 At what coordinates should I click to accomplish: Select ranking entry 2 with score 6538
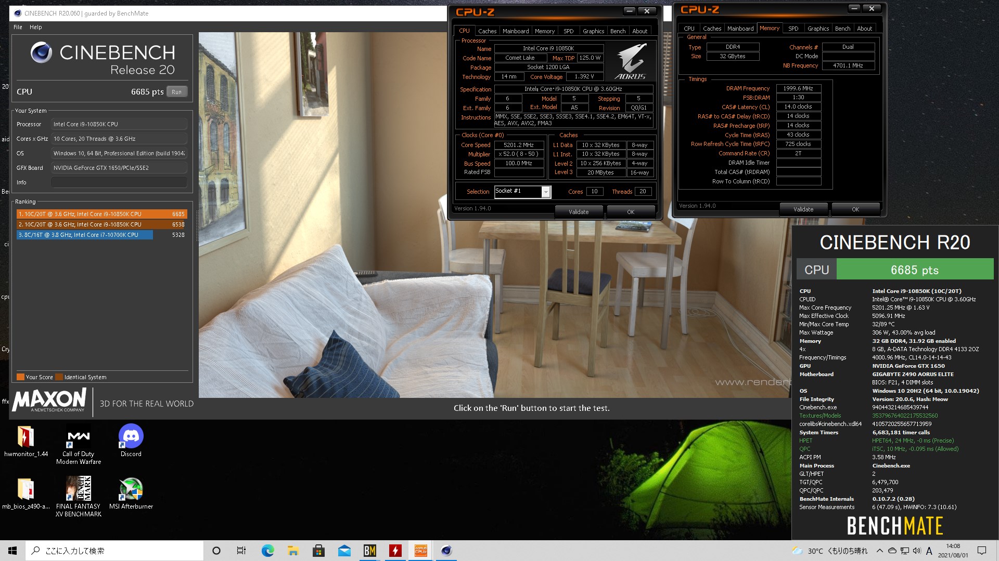(x=101, y=224)
